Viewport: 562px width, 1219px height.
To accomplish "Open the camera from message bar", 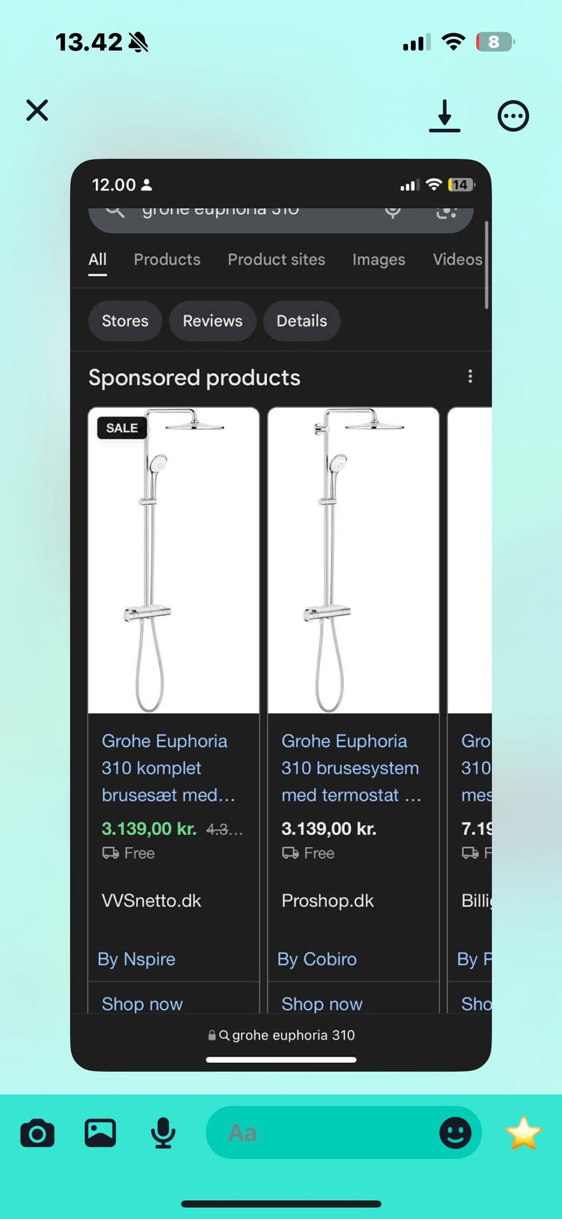I will click(x=37, y=1133).
